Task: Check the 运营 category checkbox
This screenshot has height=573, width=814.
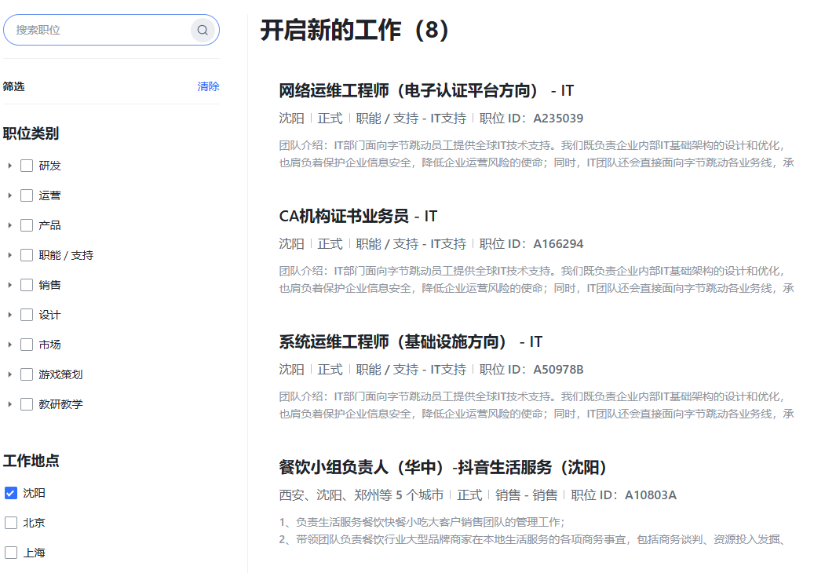Action: coord(27,195)
